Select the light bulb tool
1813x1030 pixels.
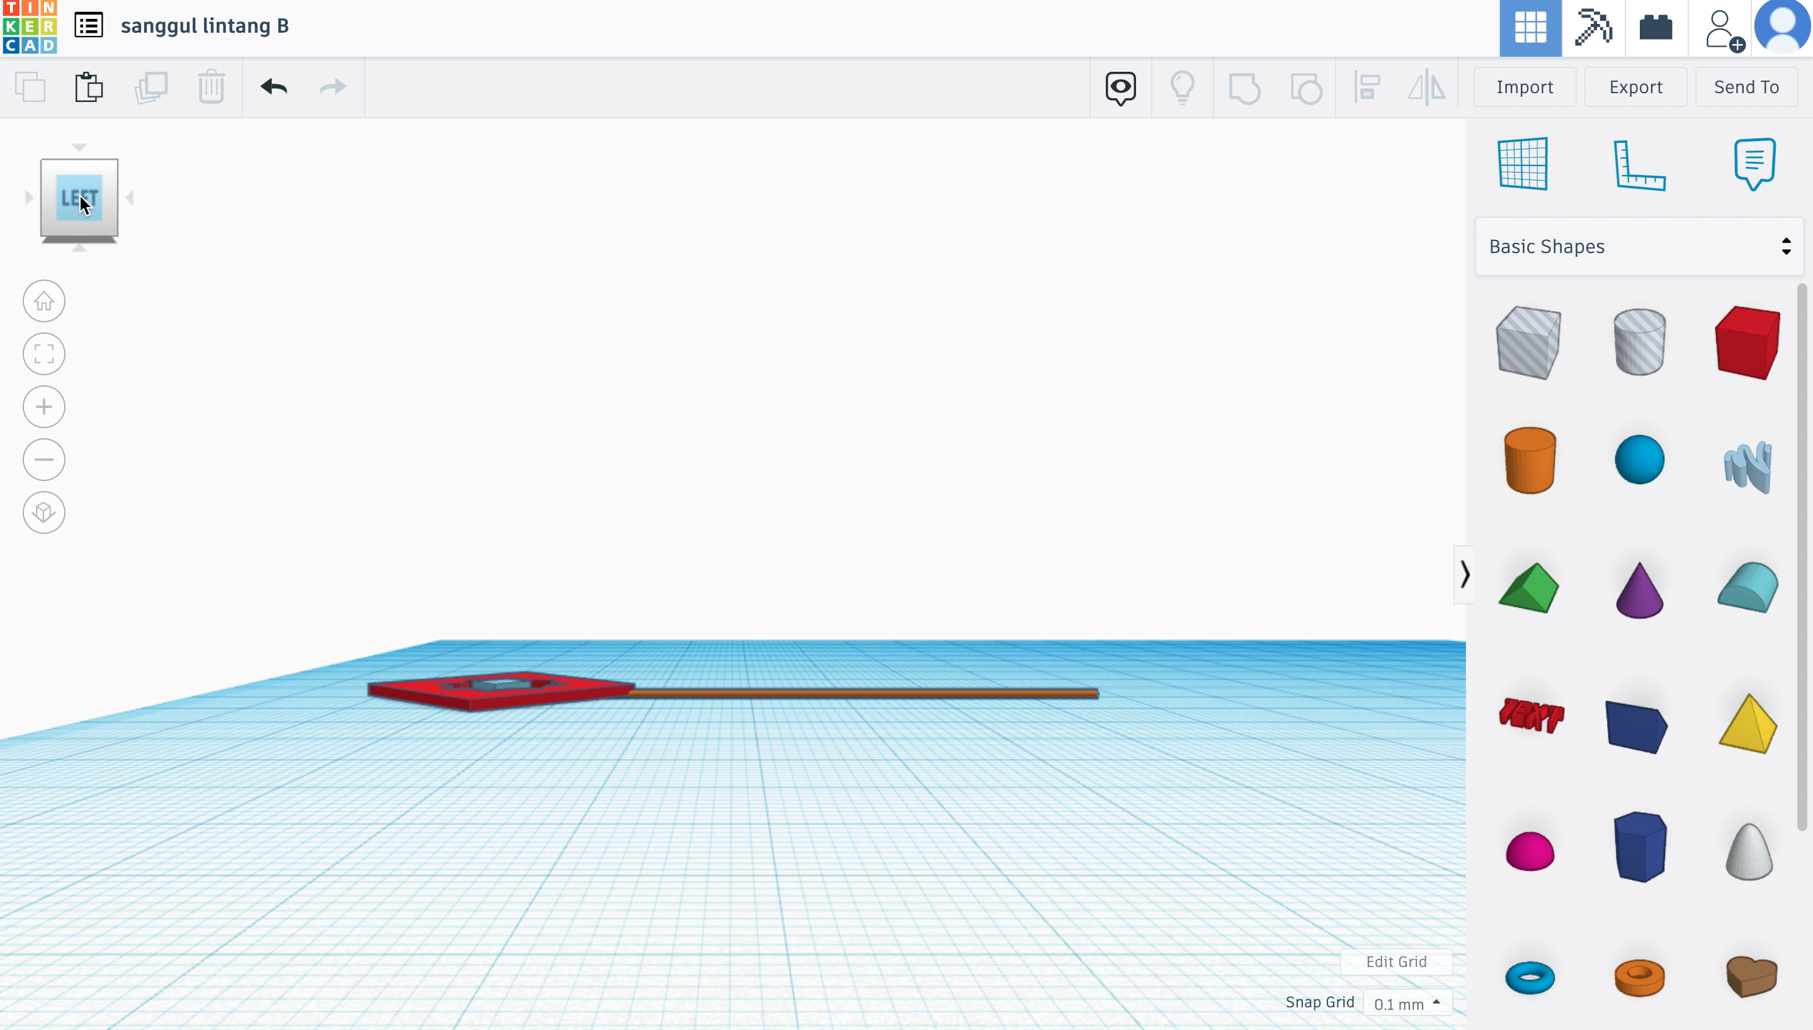pos(1181,86)
